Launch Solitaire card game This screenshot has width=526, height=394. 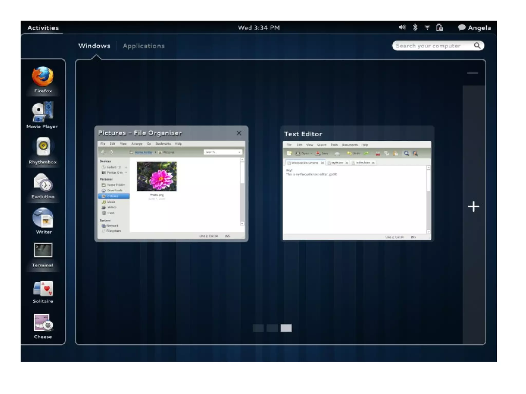[43, 289]
